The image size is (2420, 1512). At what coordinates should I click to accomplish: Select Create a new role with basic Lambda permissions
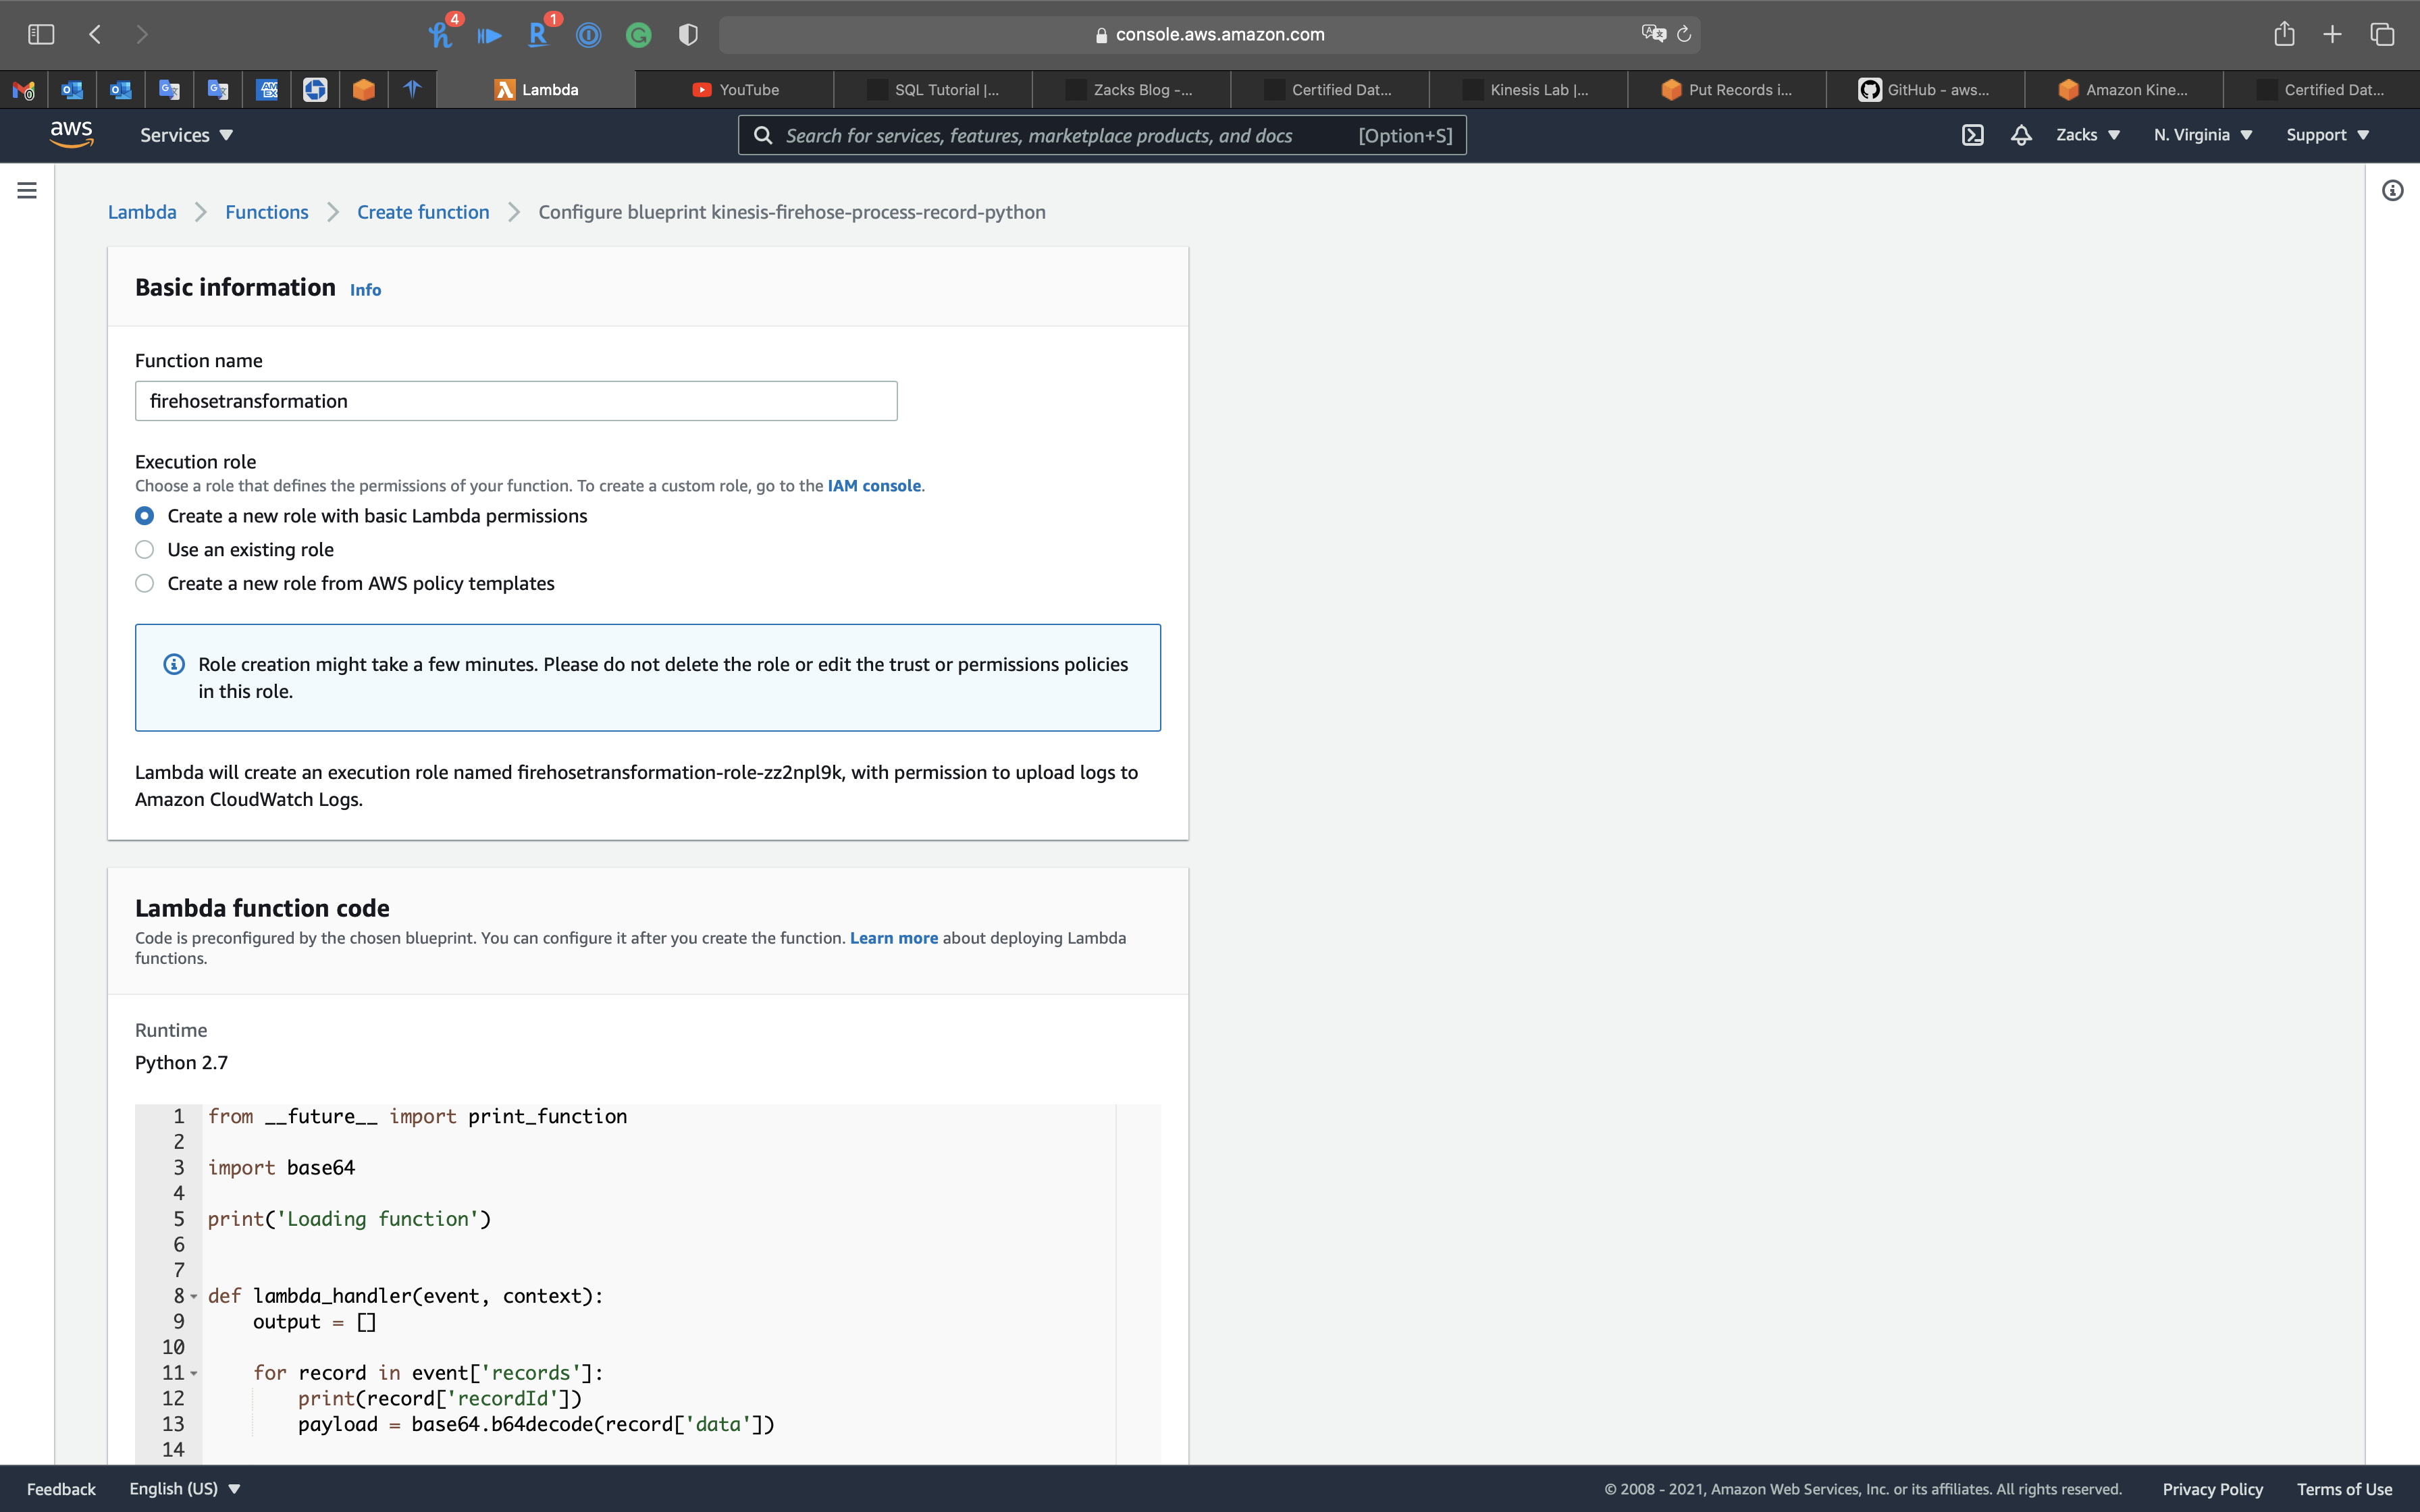(145, 516)
